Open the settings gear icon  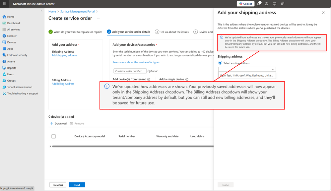coord(266,4)
